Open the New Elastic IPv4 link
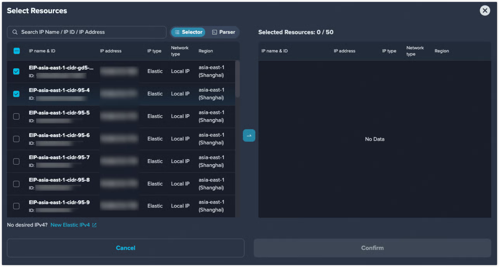Viewport: 499px width, 267px height. pyautogui.click(x=70, y=225)
